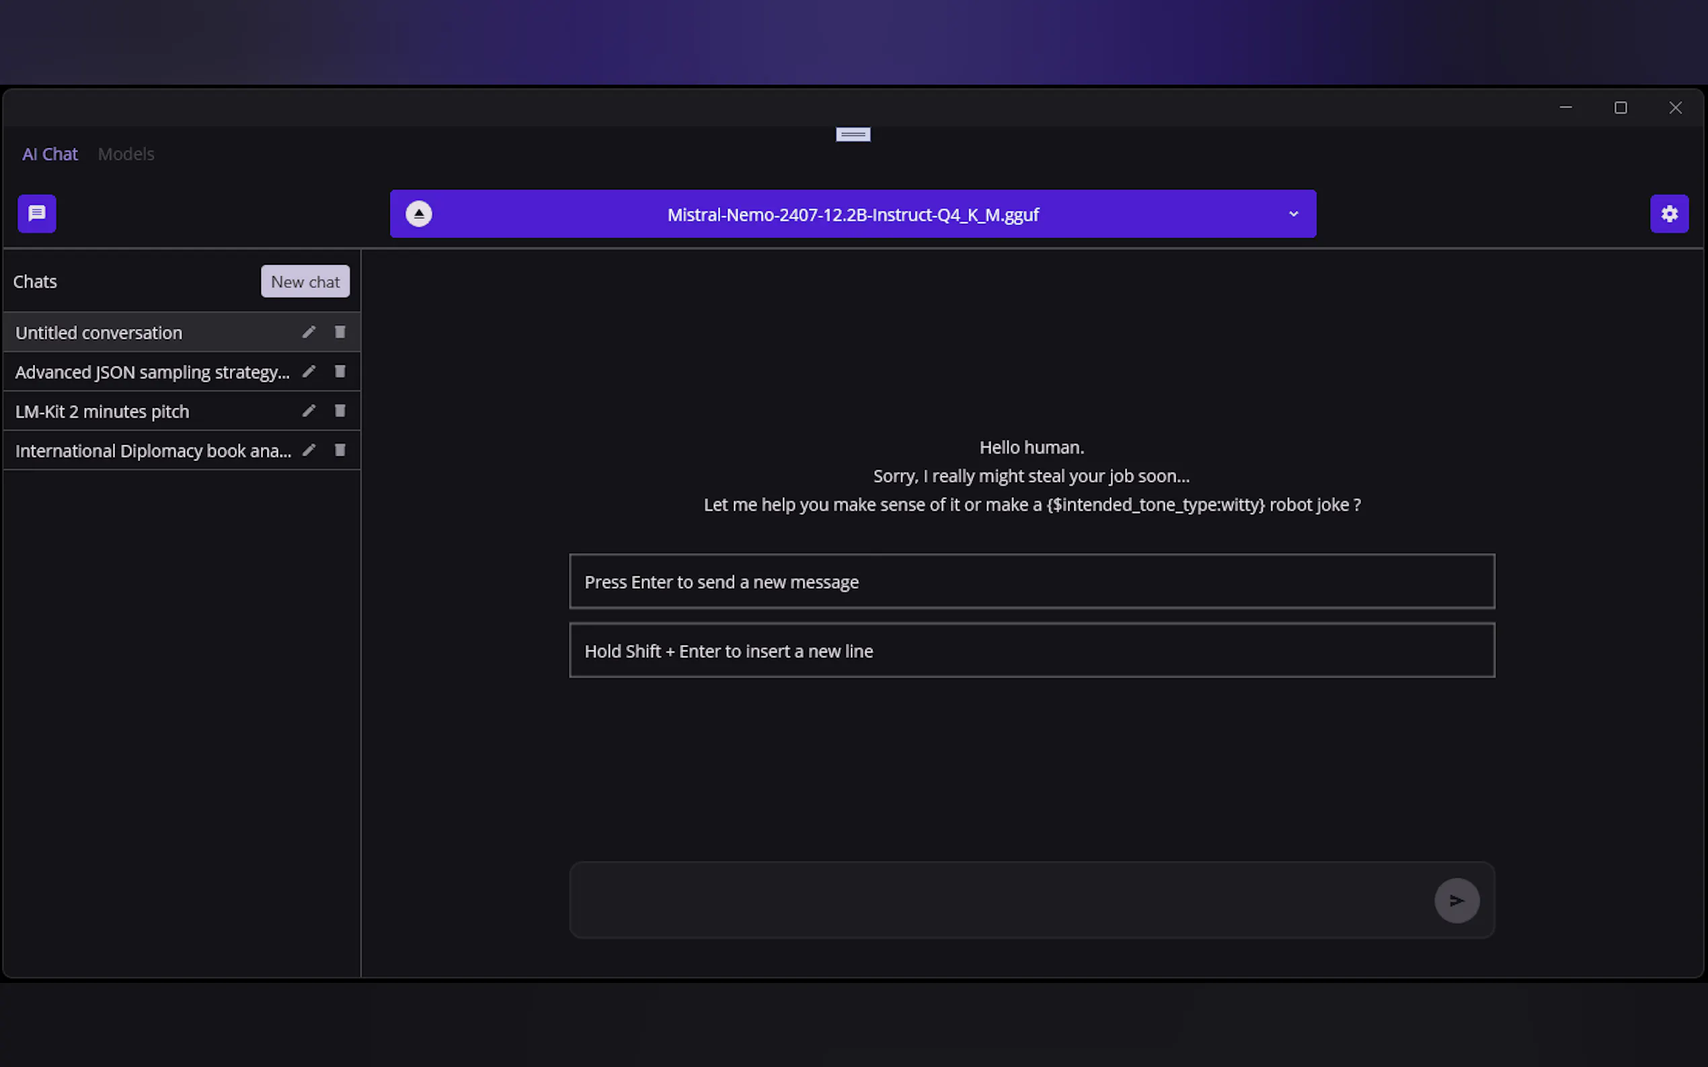Eject the loaded Mistral-Nemo model
1708x1067 pixels.
[419, 214]
